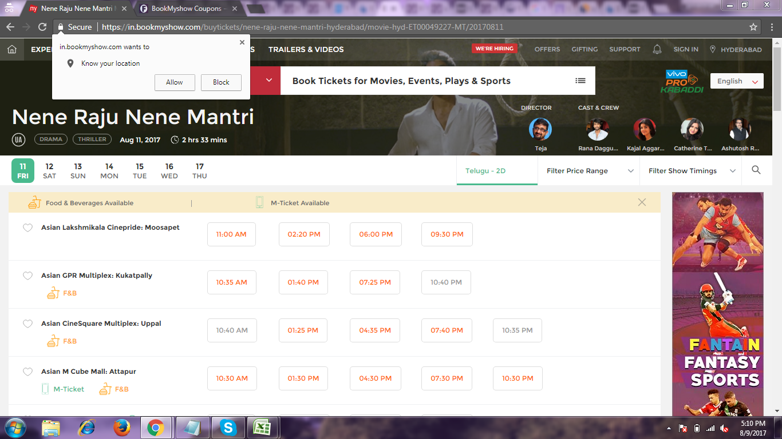This screenshot has width=782, height=439.
Task: Click Teja director photo
Action: (x=540, y=129)
